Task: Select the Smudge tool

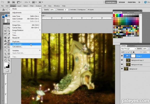Action: point(5,47)
